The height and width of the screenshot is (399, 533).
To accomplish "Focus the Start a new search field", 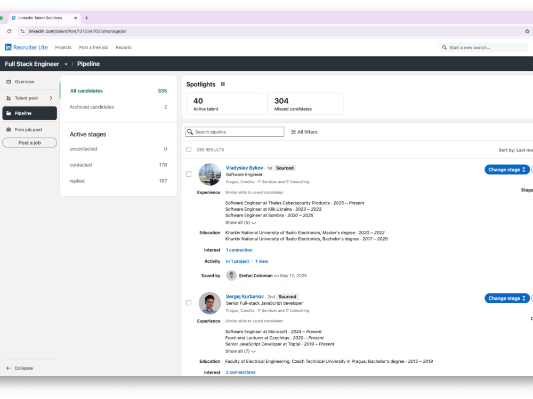I will coord(484,47).
